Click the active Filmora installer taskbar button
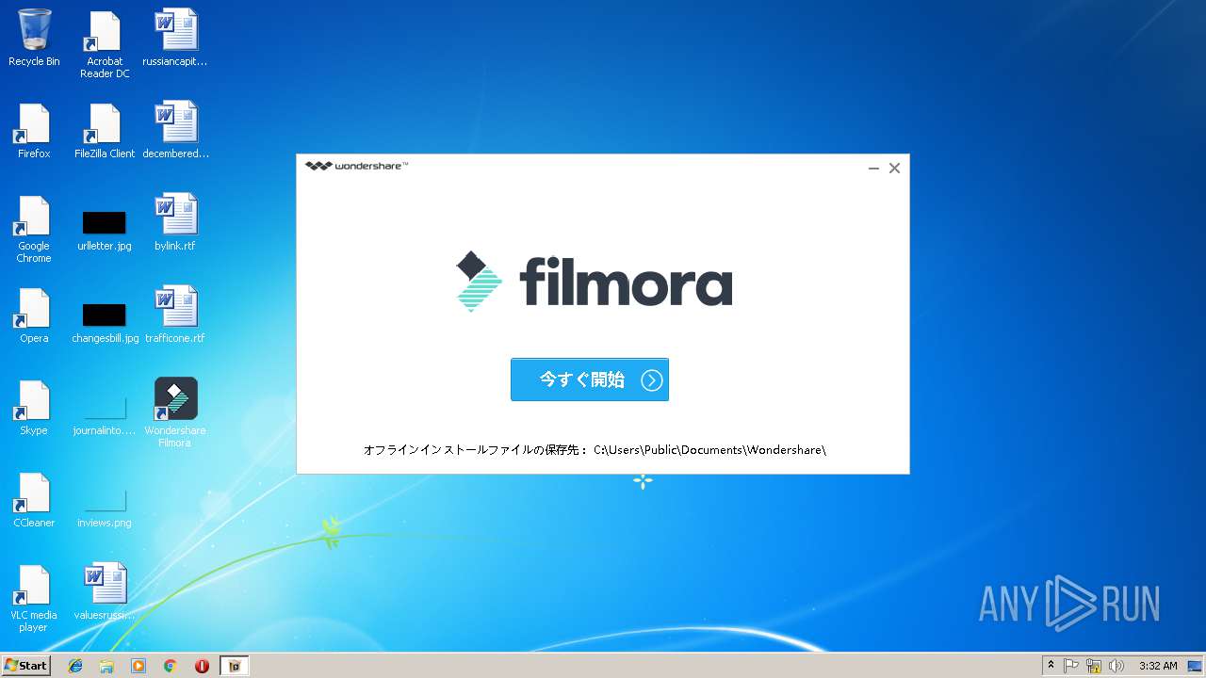Viewport: 1206px width, 678px height. tap(235, 666)
